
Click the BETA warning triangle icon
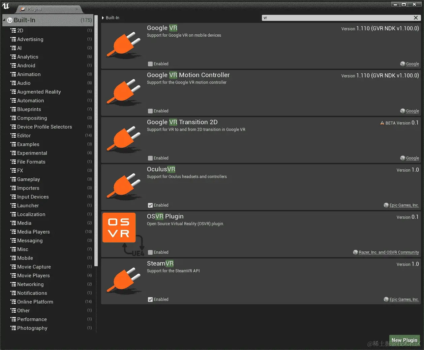click(x=382, y=123)
